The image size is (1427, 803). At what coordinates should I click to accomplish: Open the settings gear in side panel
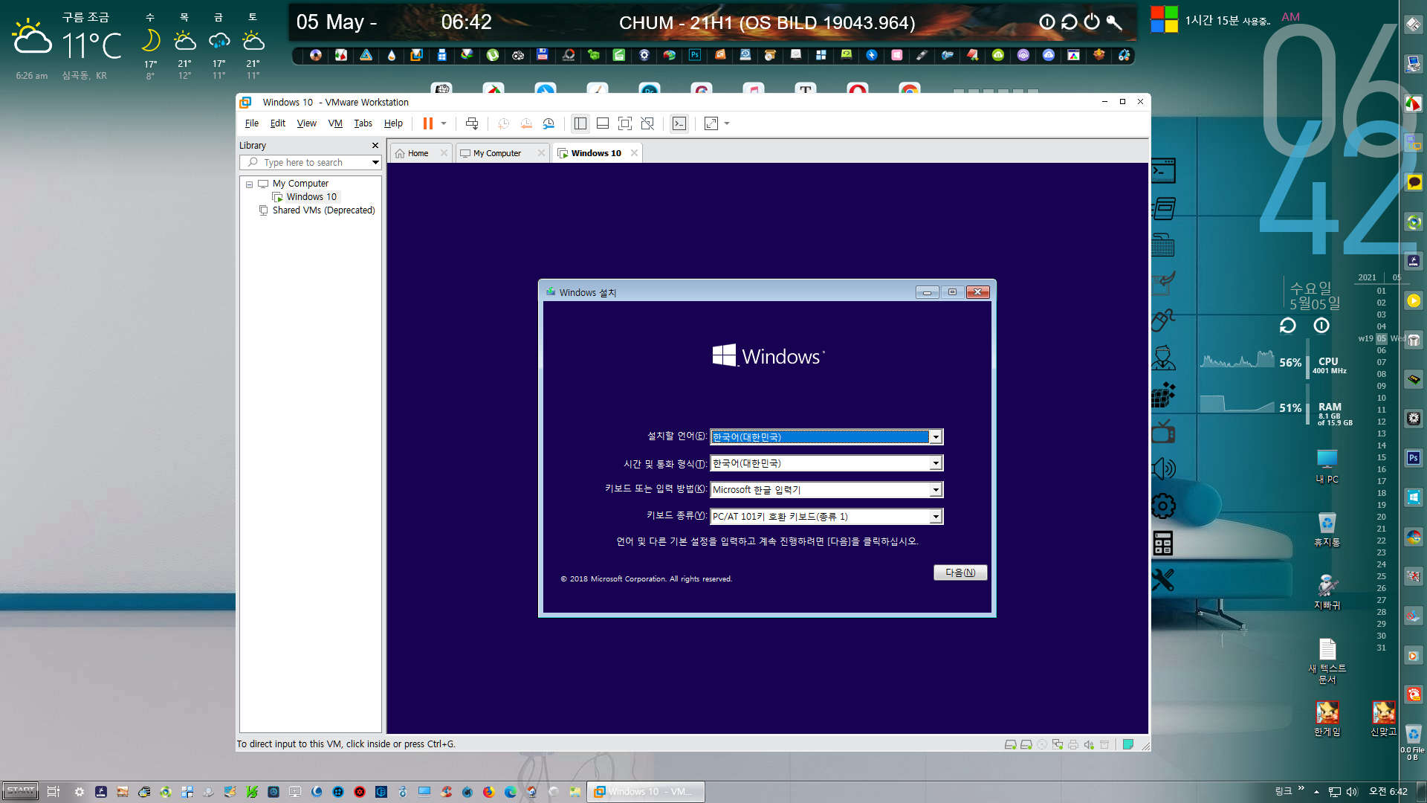1163,506
